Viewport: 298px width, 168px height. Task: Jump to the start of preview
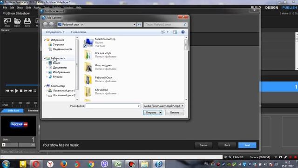click(7, 91)
